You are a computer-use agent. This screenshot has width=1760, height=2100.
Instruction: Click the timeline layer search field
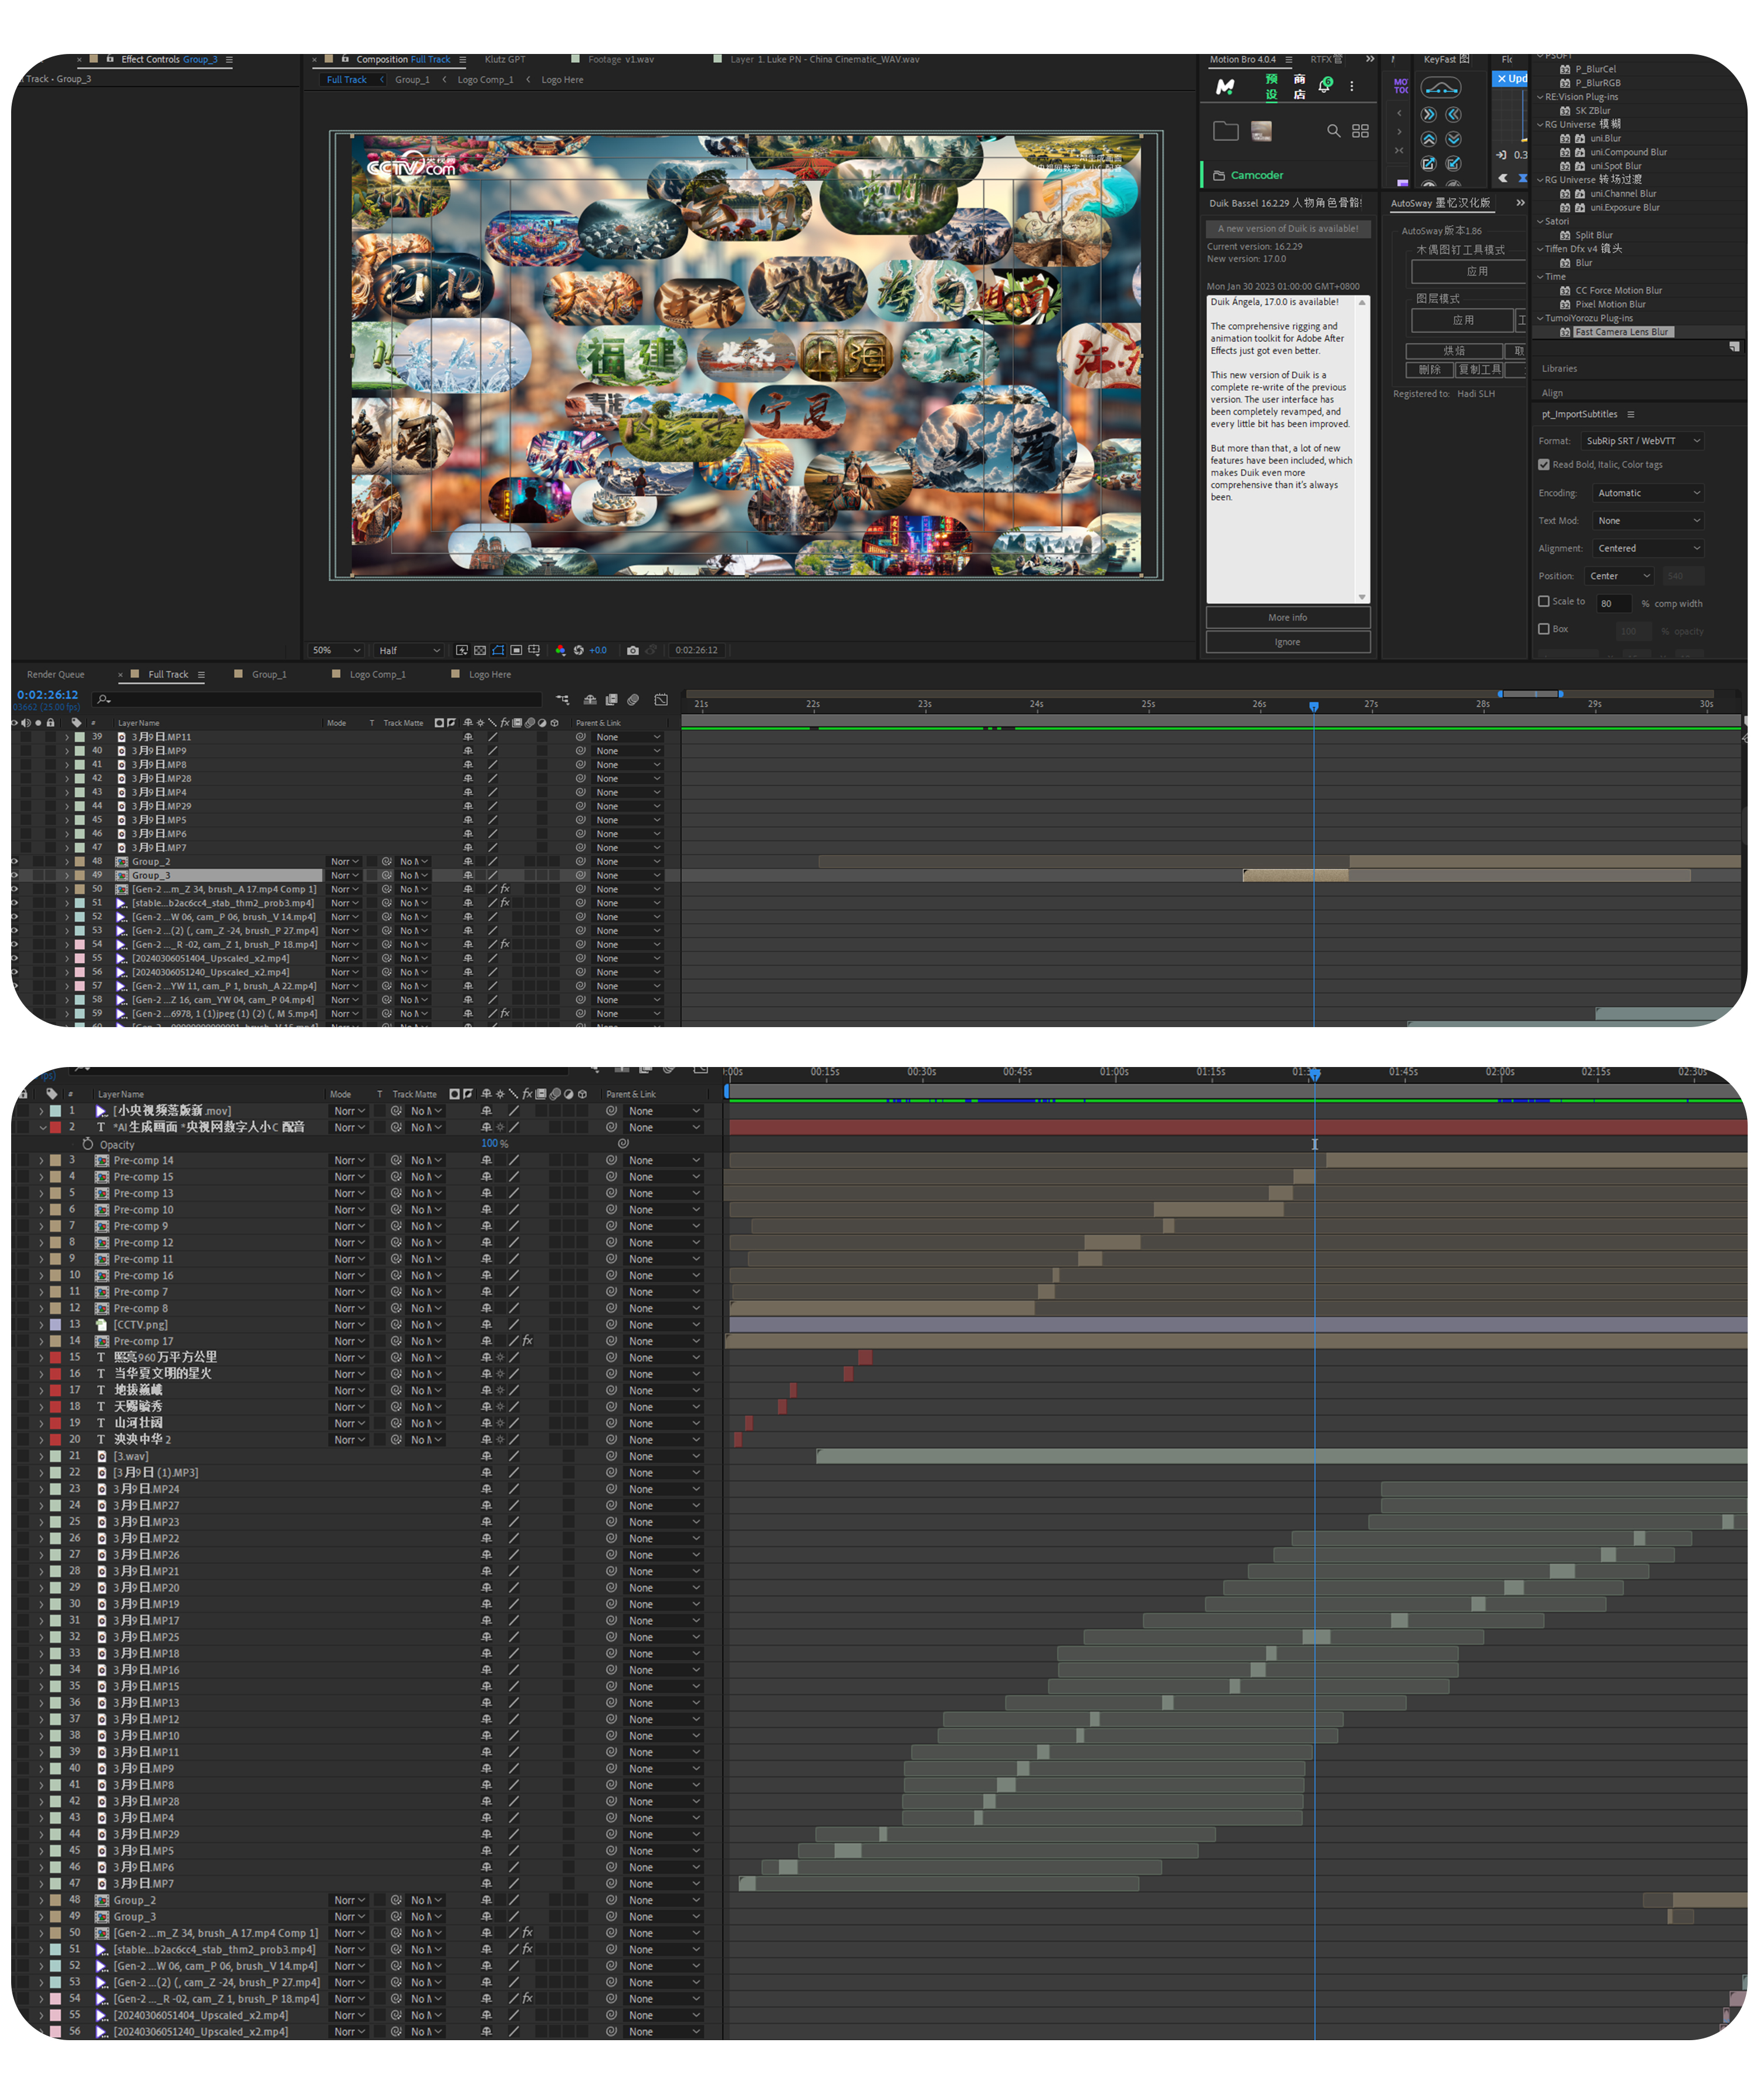tap(318, 699)
